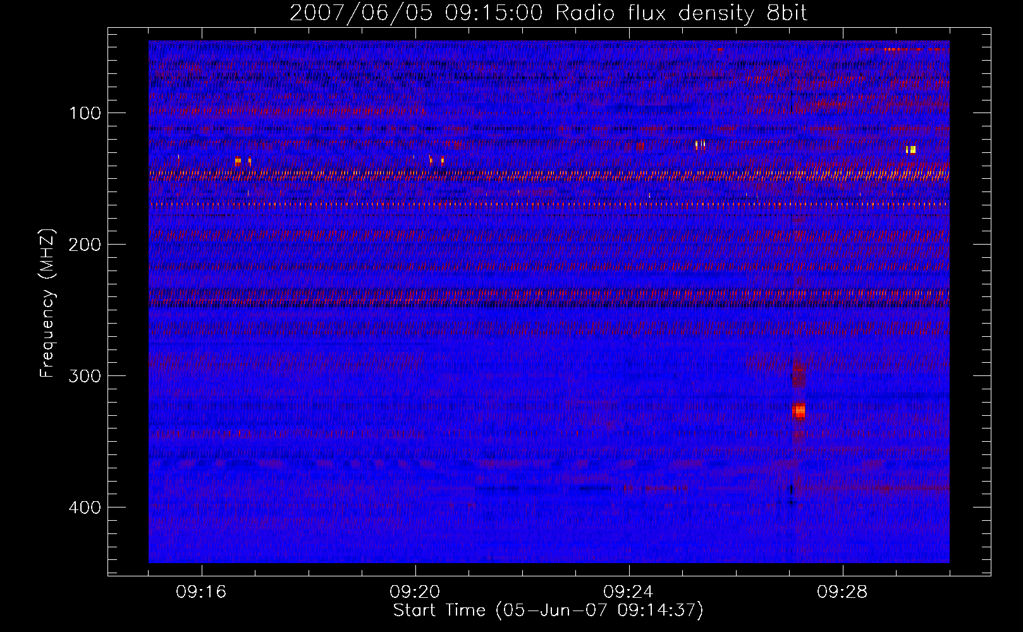1023x632 pixels.
Task: Click the 300 frequency tick label
Action: (x=85, y=376)
